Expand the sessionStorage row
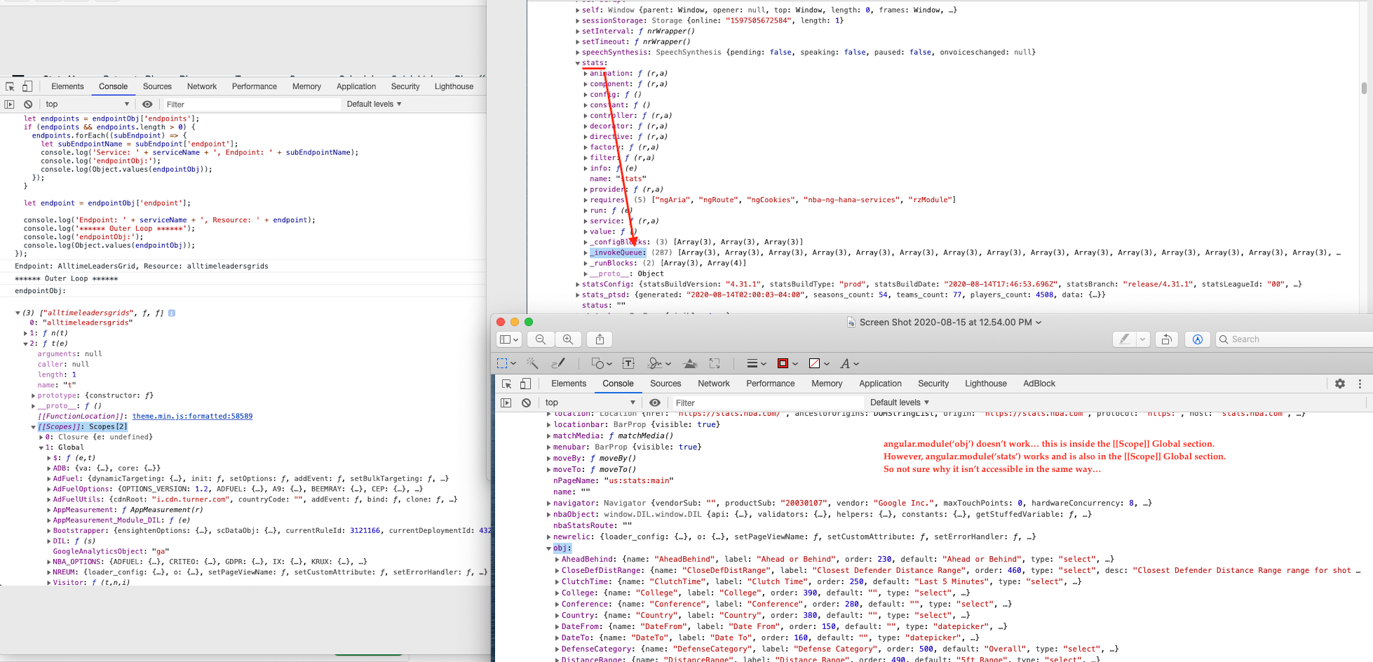This screenshot has height=662, width=1373. click(578, 21)
